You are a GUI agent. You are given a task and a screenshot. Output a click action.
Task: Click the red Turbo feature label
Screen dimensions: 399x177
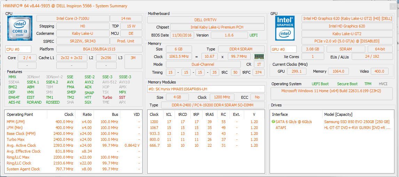point(107,97)
